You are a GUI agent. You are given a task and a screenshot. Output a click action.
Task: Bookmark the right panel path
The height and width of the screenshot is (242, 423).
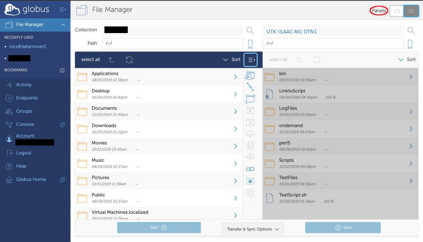410,44
